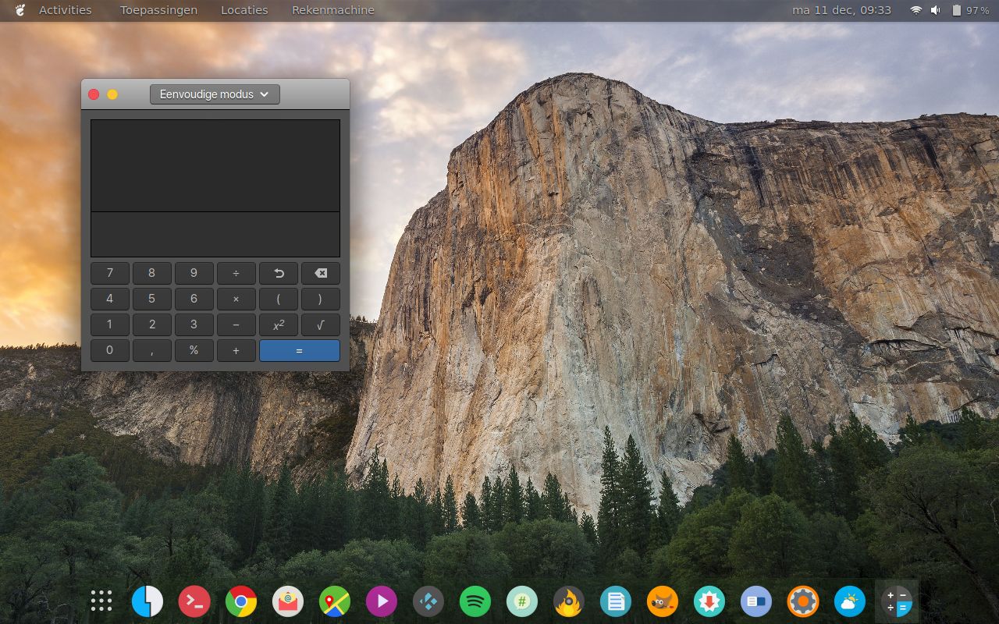Start the terminal from the dock
Screen dimensions: 999x624
[x=194, y=601]
